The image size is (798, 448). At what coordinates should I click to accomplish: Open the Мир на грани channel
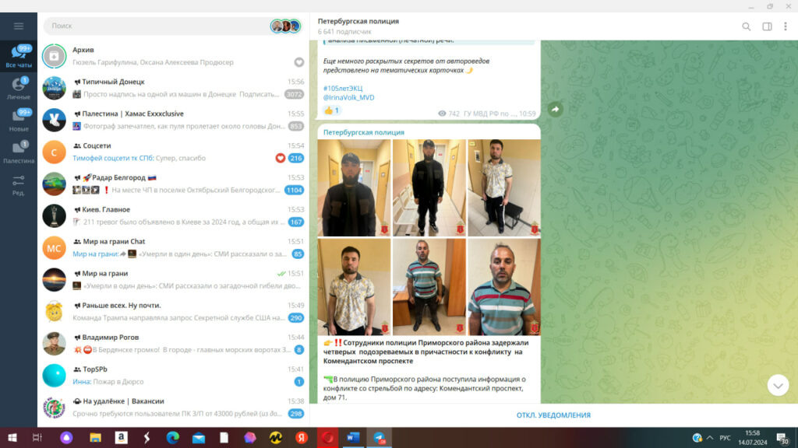(x=173, y=280)
